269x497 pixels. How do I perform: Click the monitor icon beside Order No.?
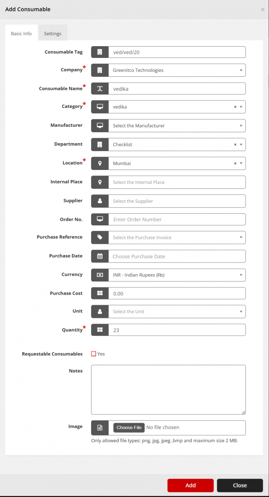pos(100,219)
